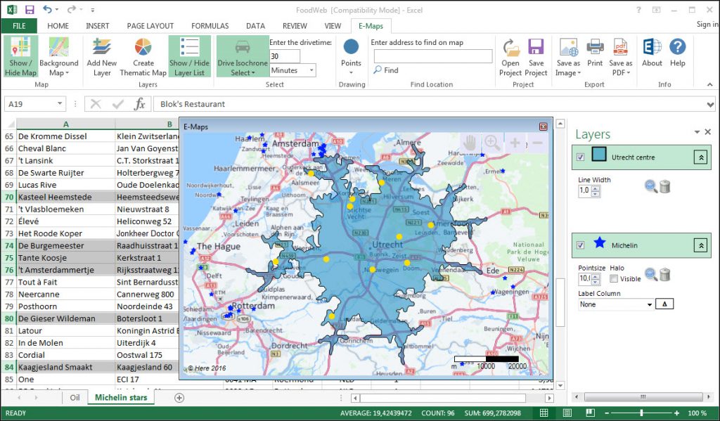Print the map
720x421 pixels.
click(x=595, y=53)
